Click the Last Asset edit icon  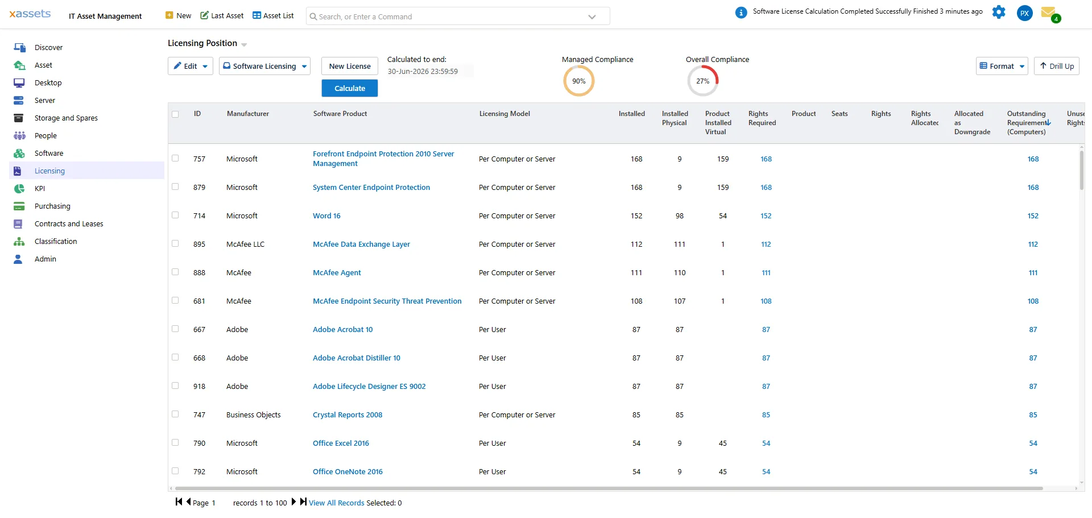[204, 15]
